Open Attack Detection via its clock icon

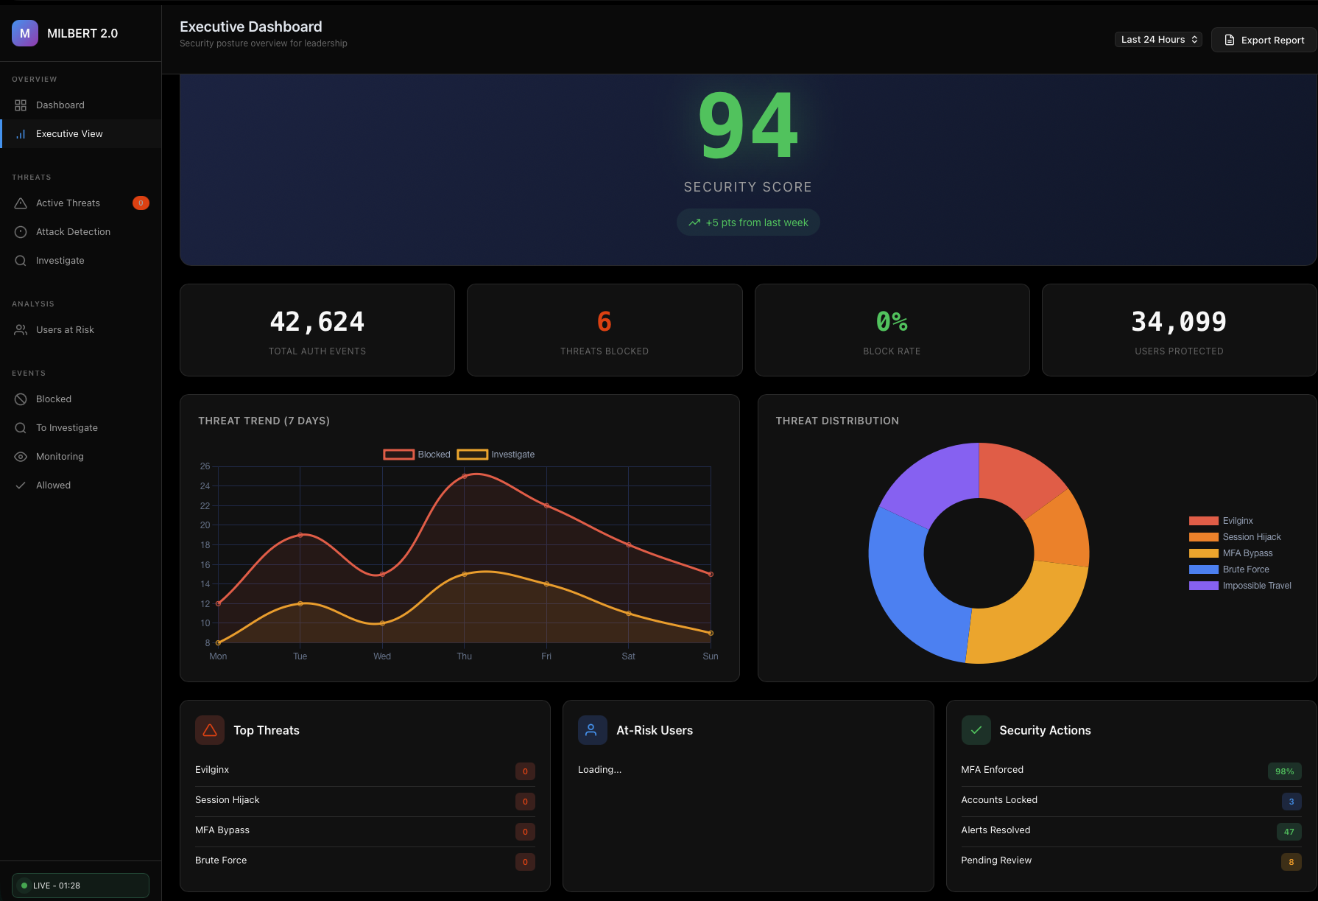20,231
